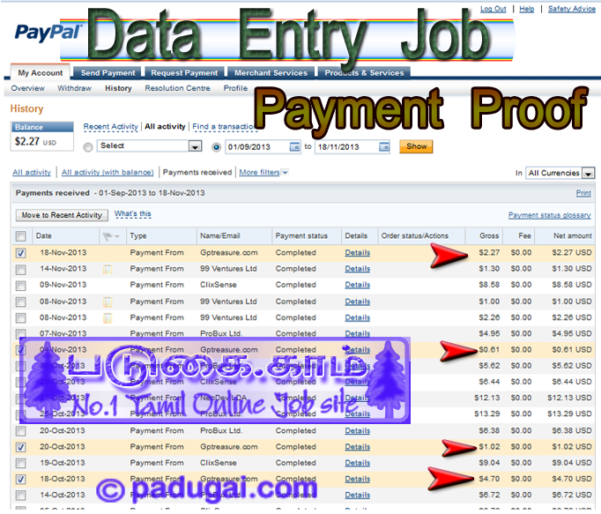Click Move to Recent Activity button

tap(62, 215)
